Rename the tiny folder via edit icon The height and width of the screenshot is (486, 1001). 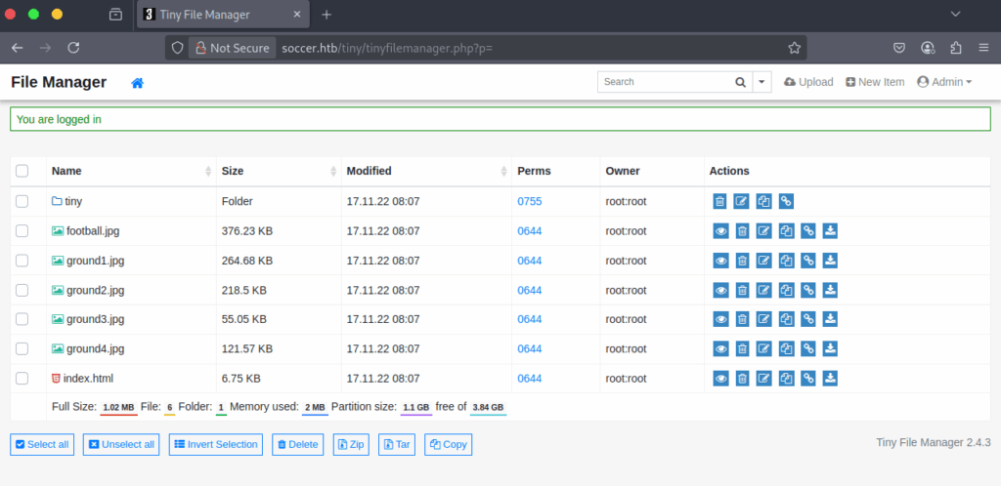coord(741,201)
